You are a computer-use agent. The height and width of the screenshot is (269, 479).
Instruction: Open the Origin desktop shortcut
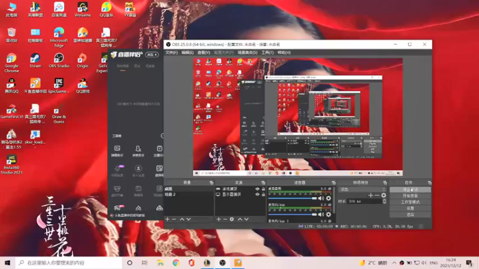[x=83, y=60]
